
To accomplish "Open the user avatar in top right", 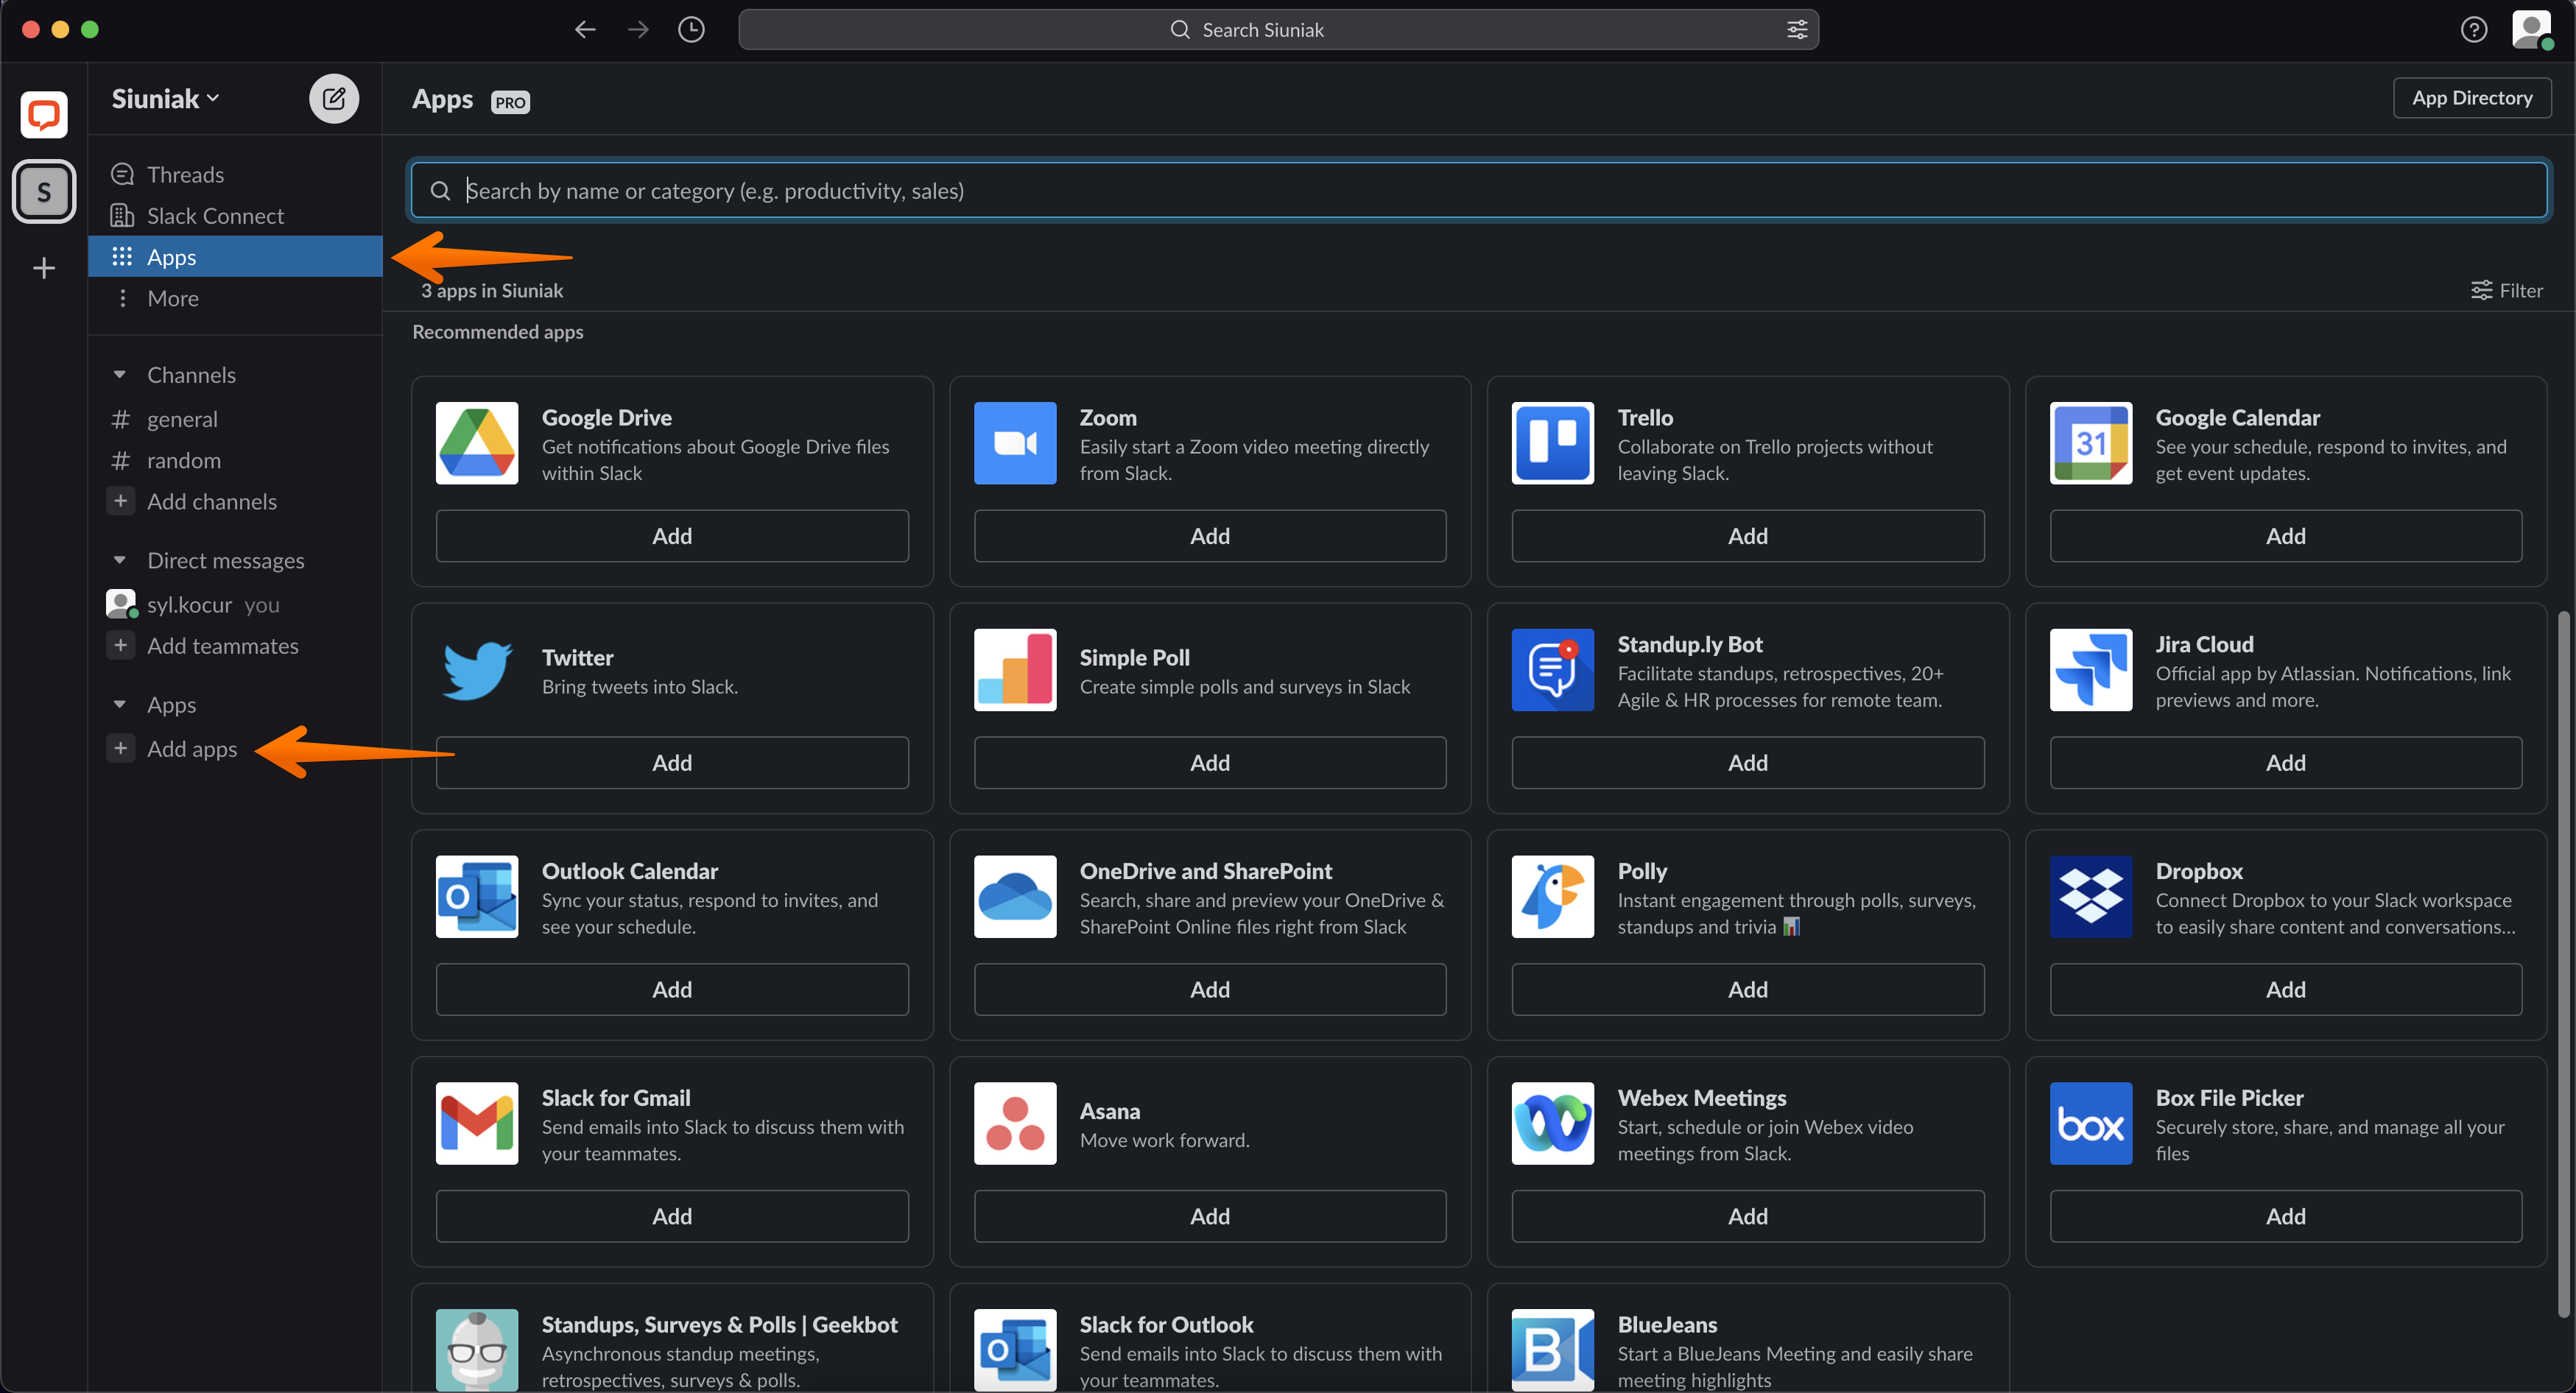I will pos(2532,30).
